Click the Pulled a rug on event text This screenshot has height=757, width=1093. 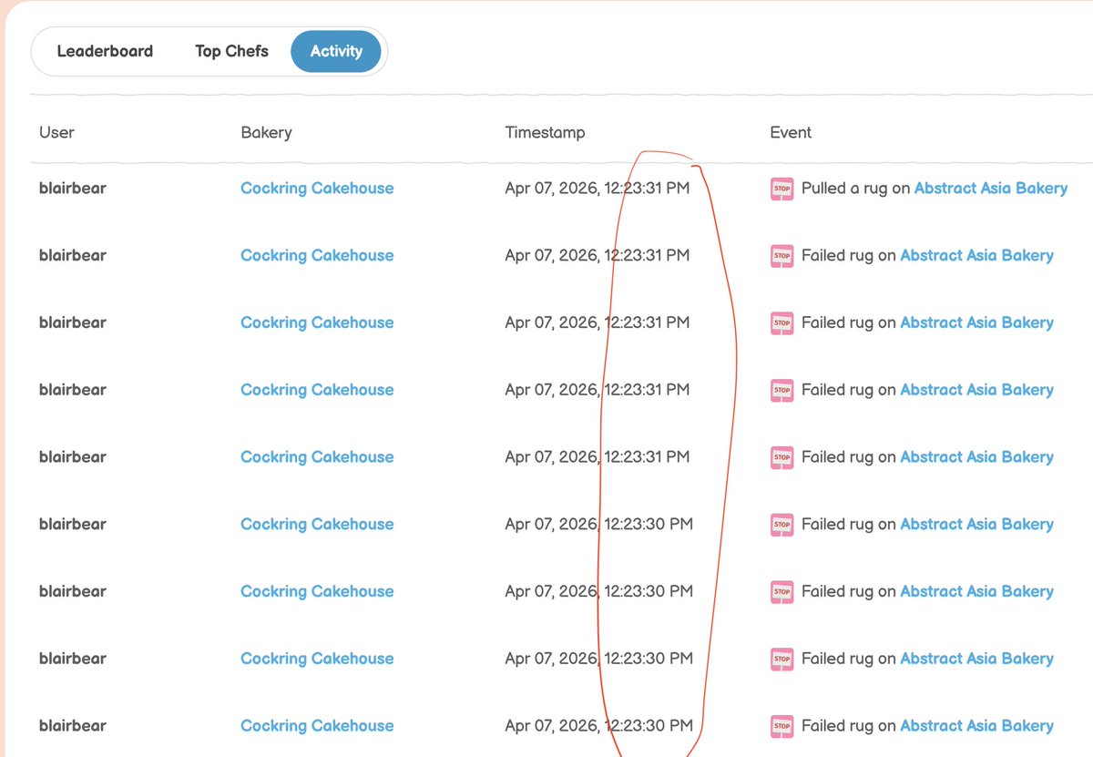855,189
